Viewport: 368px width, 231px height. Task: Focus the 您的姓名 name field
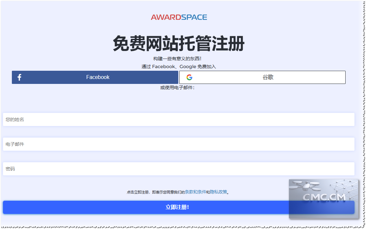tap(179, 119)
